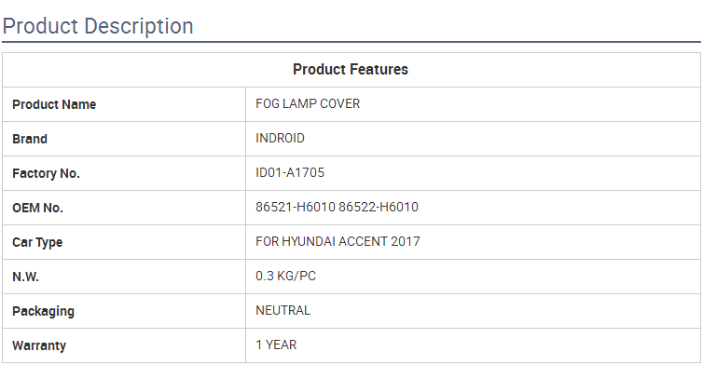The height and width of the screenshot is (365, 703).
Task: Select the 0.3 KG/PC weight value
Action: point(285,276)
